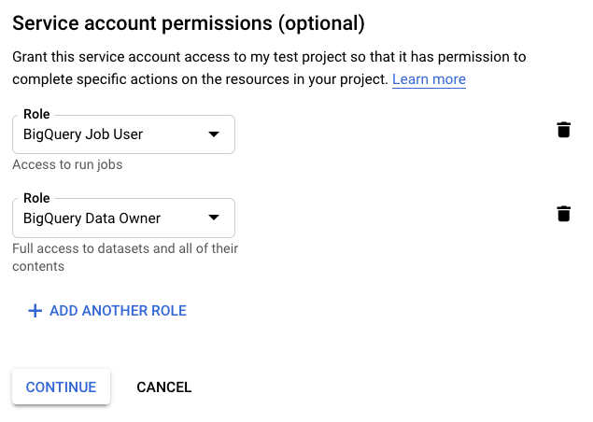The height and width of the screenshot is (422, 593).
Task: Click the Continue button
Action: click(x=61, y=387)
